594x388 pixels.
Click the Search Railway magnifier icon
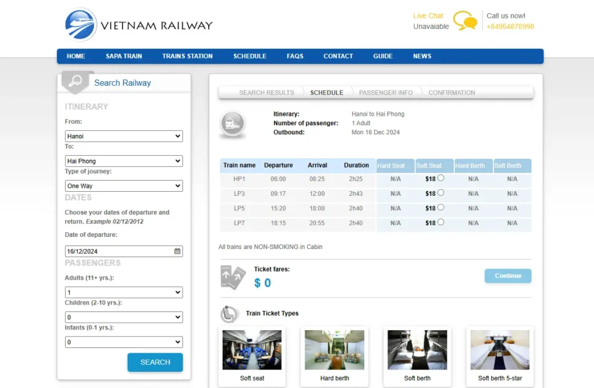(x=75, y=80)
